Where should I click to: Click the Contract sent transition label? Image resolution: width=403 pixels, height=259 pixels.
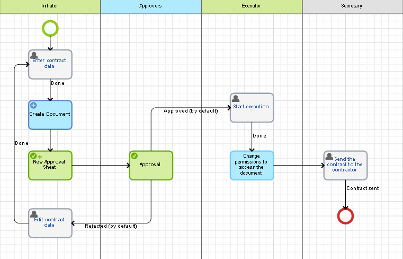point(362,188)
